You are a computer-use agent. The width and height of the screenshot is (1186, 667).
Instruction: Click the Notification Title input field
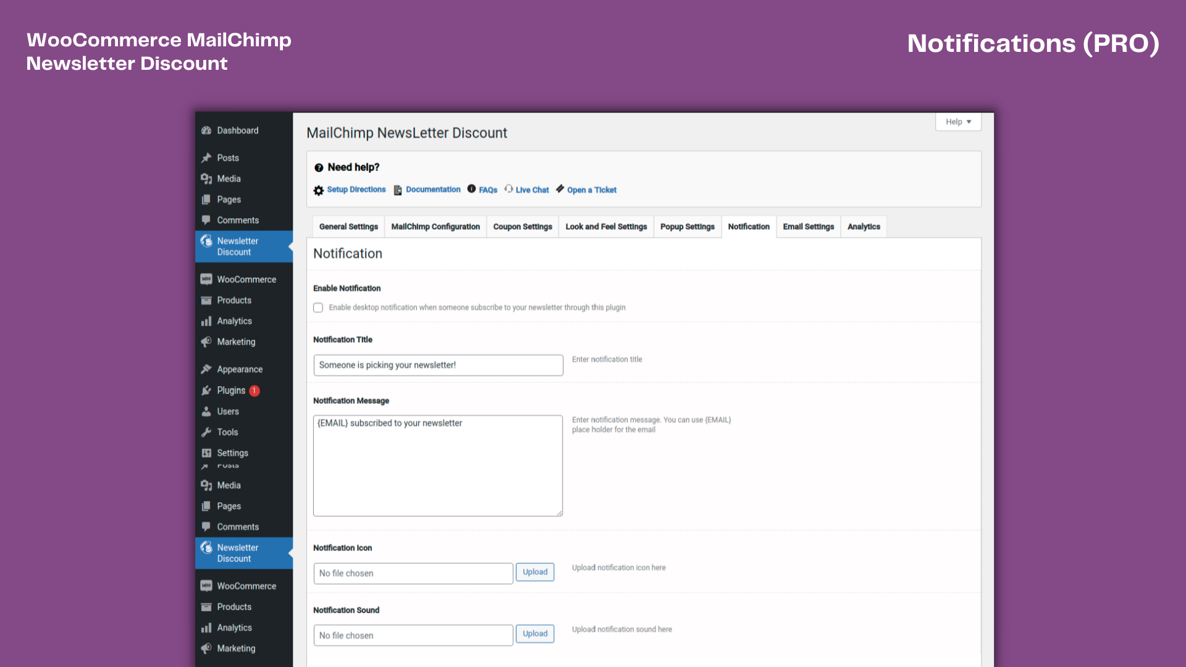pyautogui.click(x=438, y=365)
